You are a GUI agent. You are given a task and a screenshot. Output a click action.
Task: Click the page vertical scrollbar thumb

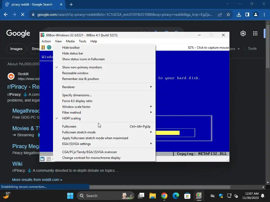click(x=268, y=46)
